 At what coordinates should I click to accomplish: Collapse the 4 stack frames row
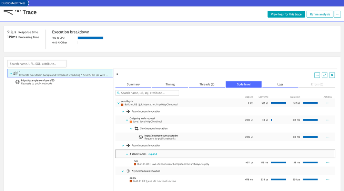click(127, 154)
